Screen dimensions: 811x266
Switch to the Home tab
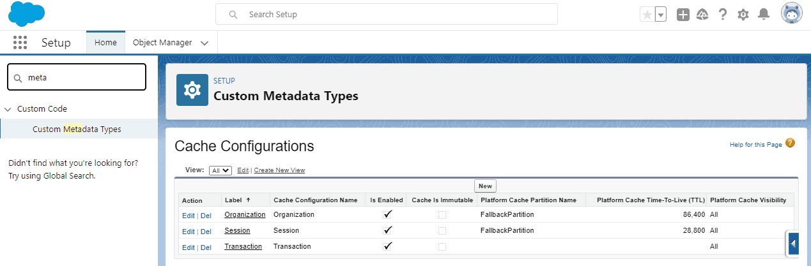(105, 43)
